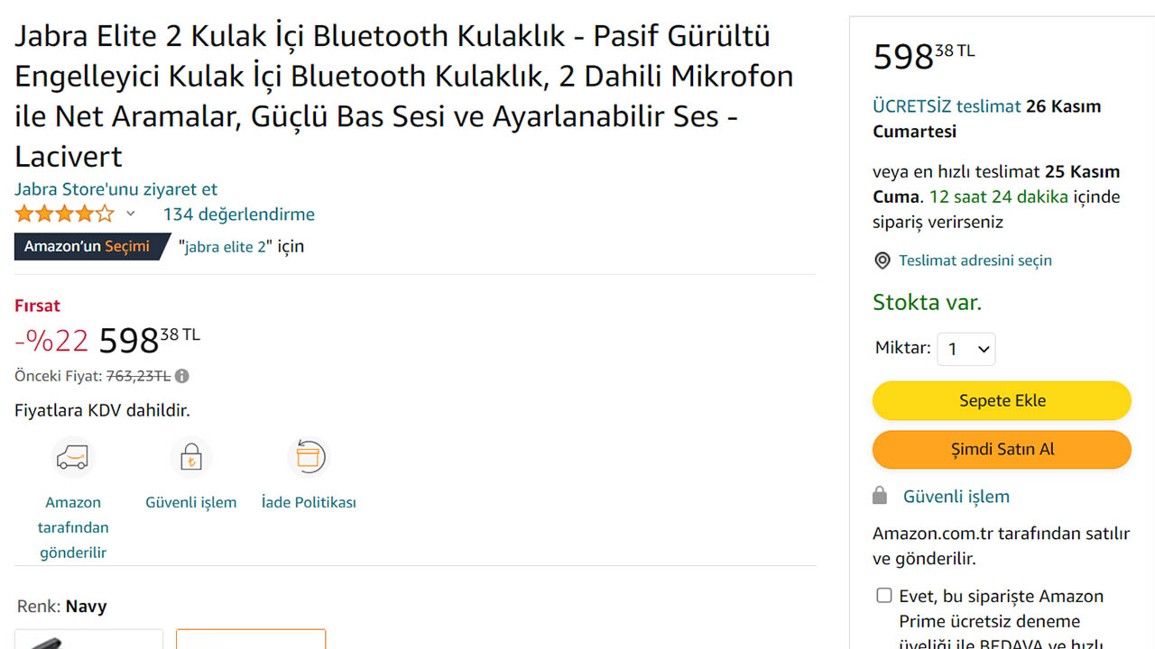Select Teslimat adresini seçin link
This screenshot has height=649, width=1155.
point(975,261)
